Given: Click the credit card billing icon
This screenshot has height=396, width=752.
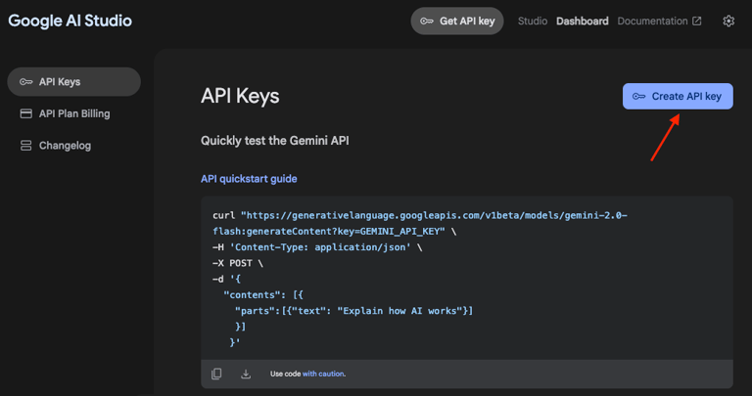Looking at the screenshot, I should coord(25,113).
